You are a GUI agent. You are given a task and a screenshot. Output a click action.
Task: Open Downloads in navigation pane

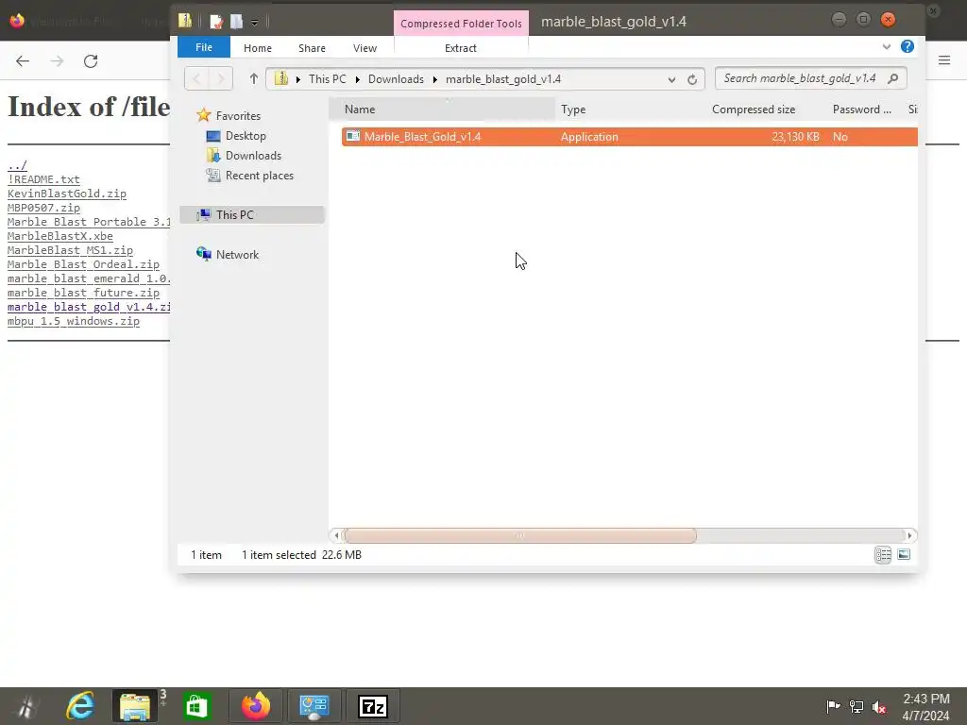(x=253, y=156)
